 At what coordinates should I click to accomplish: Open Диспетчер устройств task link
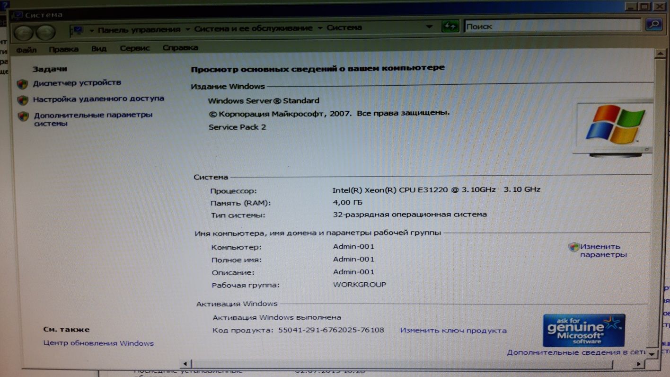(77, 83)
